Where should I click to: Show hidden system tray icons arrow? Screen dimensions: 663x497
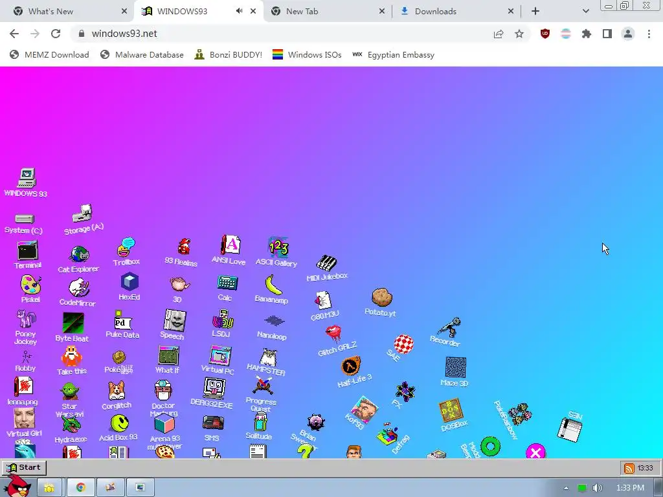click(566, 488)
